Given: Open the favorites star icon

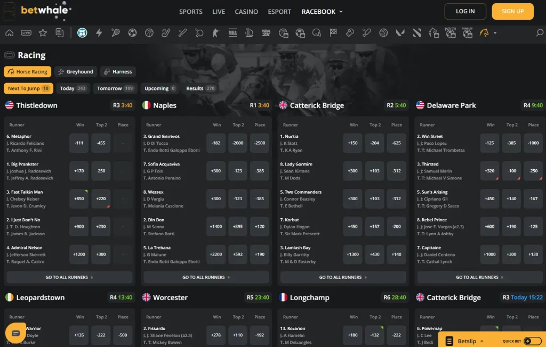Looking at the screenshot, I should [x=43, y=32].
